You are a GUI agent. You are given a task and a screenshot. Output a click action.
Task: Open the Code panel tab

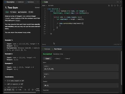pyautogui.click(x=45, y=2)
